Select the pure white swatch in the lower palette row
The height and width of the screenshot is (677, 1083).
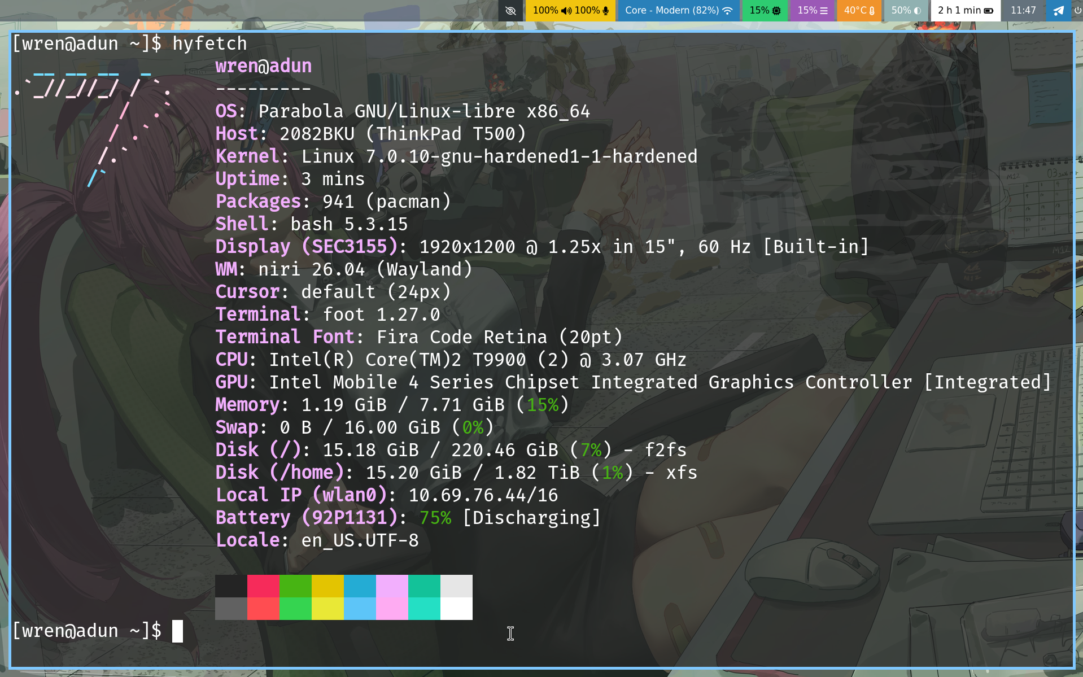(456, 609)
